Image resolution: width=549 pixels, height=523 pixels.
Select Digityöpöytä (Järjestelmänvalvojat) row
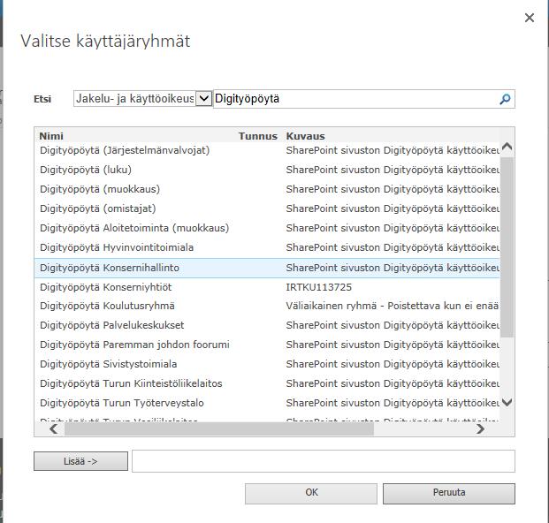click(x=267, y=150)
